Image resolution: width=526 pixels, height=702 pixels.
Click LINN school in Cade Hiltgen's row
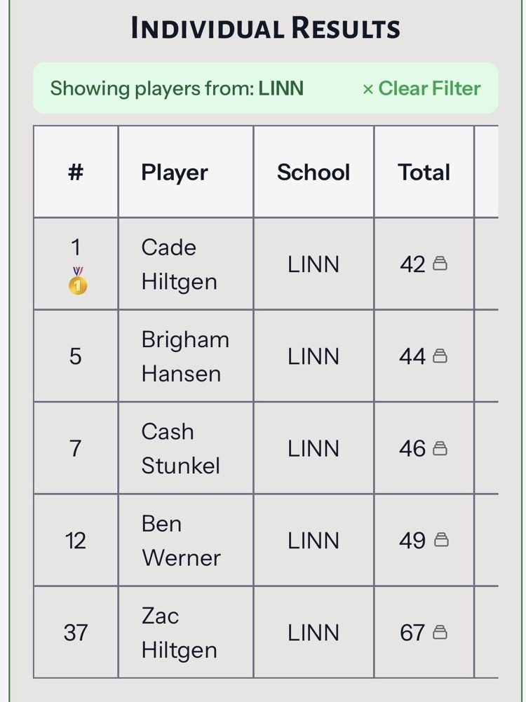pyautogui.click(x=313, y=264)
